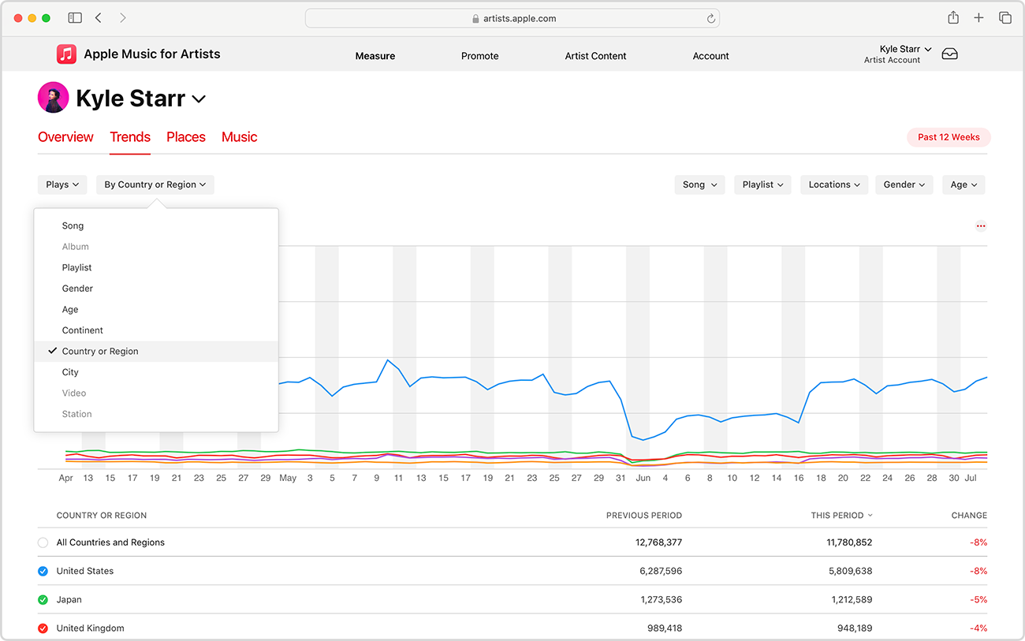Open the Promote navigation link
This screenshot has height=641, width=1025.
[x=479, y=56]
